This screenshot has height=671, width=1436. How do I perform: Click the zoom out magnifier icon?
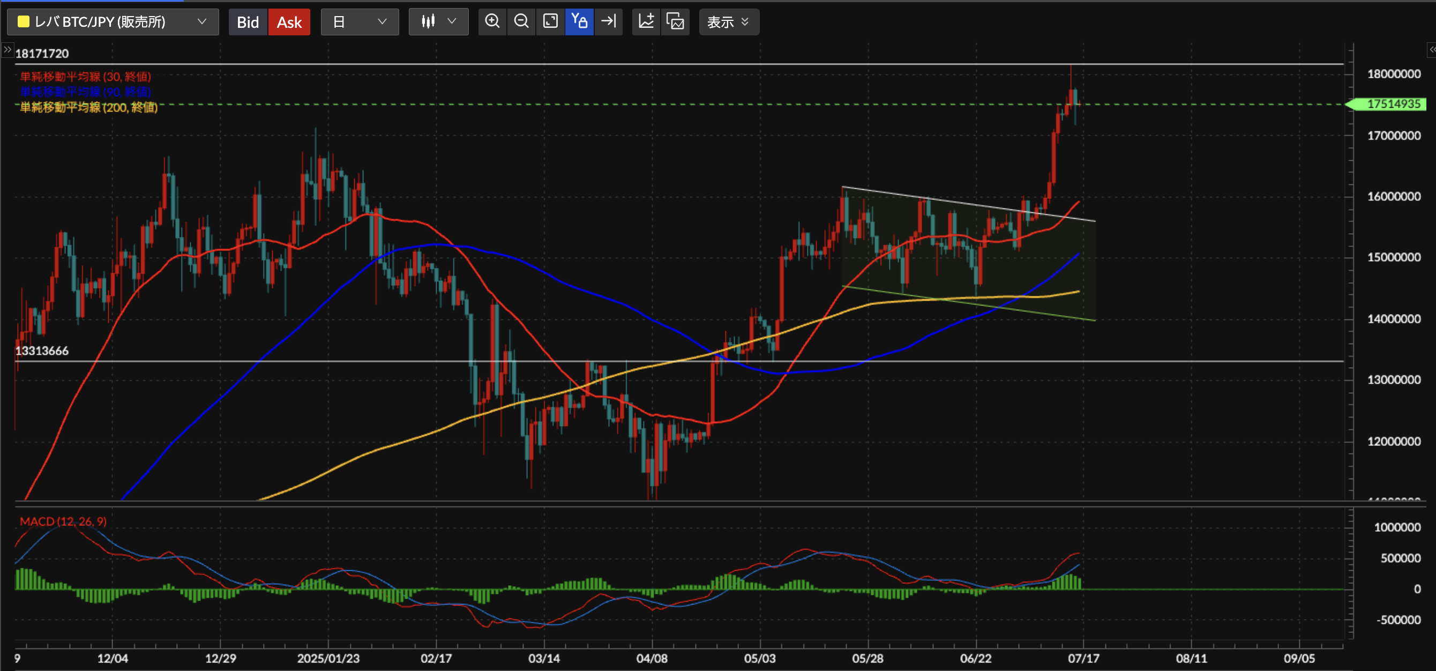pos(521,22)
